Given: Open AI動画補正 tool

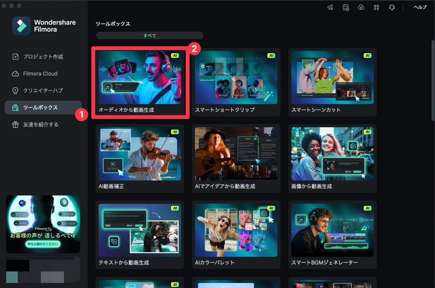Looking at the screenshot, I should pos(140,158).
